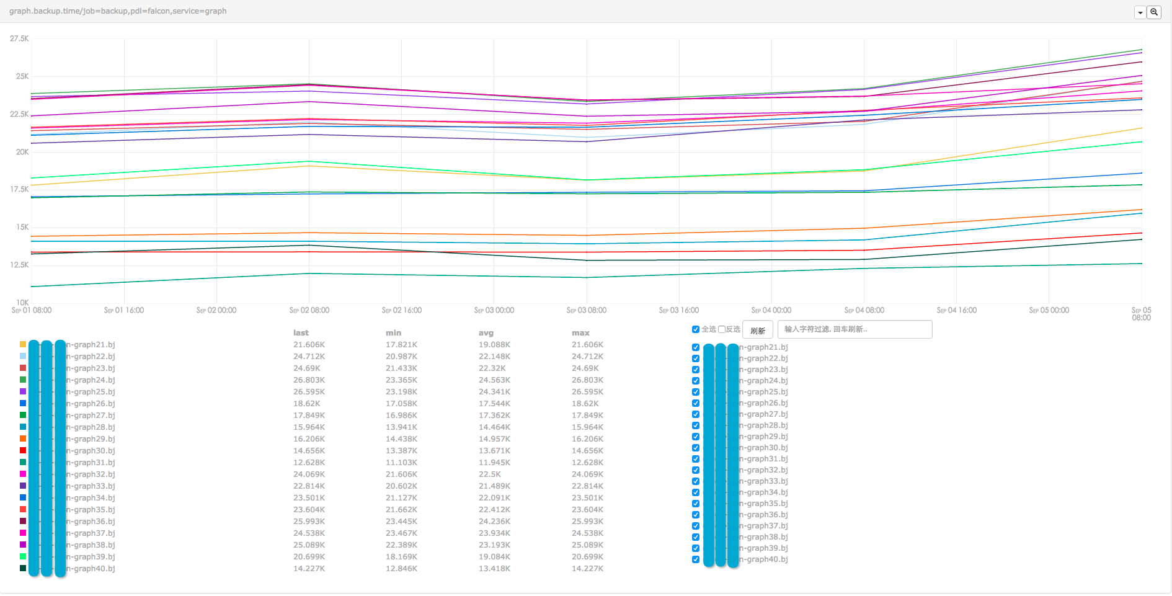The image size is (1172, 596).
Task: Click the last value 26.803K
Action: point(309,380)
